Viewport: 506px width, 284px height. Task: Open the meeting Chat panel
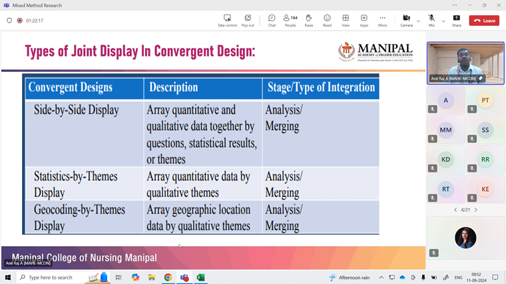pos(272,21)
